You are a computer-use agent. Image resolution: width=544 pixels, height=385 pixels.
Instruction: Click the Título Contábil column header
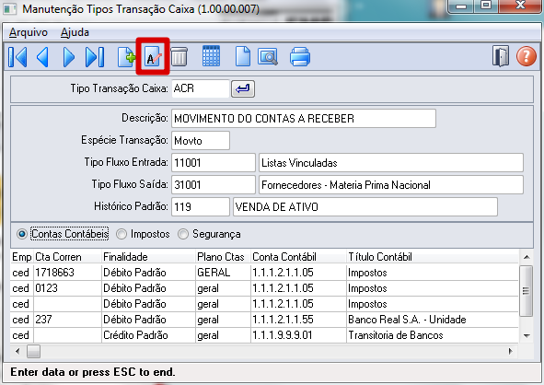(433, 257)
